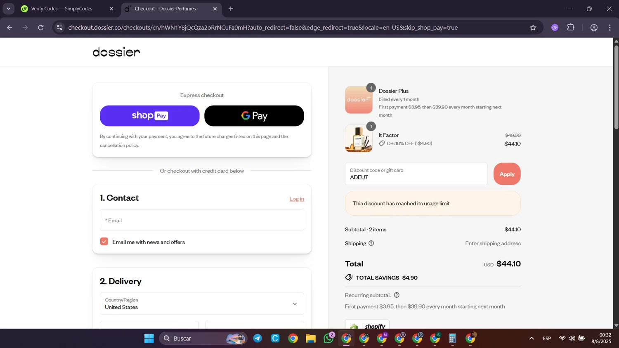The width and height of the screenshot is (619, 348).
Task: Open the tab search dropdown arrow
Action: coord(9,9)
